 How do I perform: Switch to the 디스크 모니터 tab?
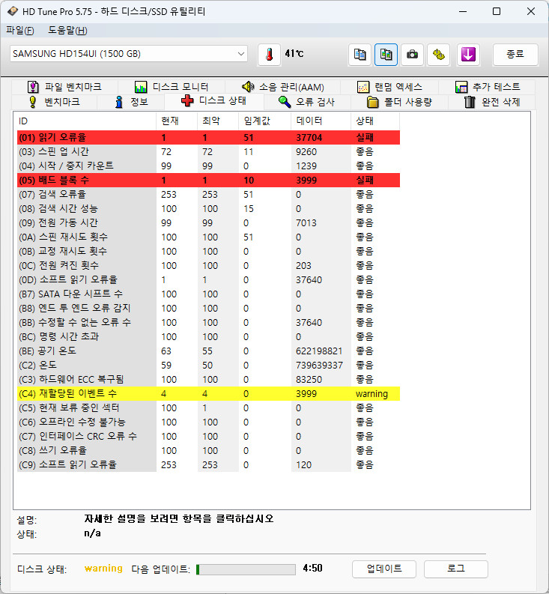[172, 87]
